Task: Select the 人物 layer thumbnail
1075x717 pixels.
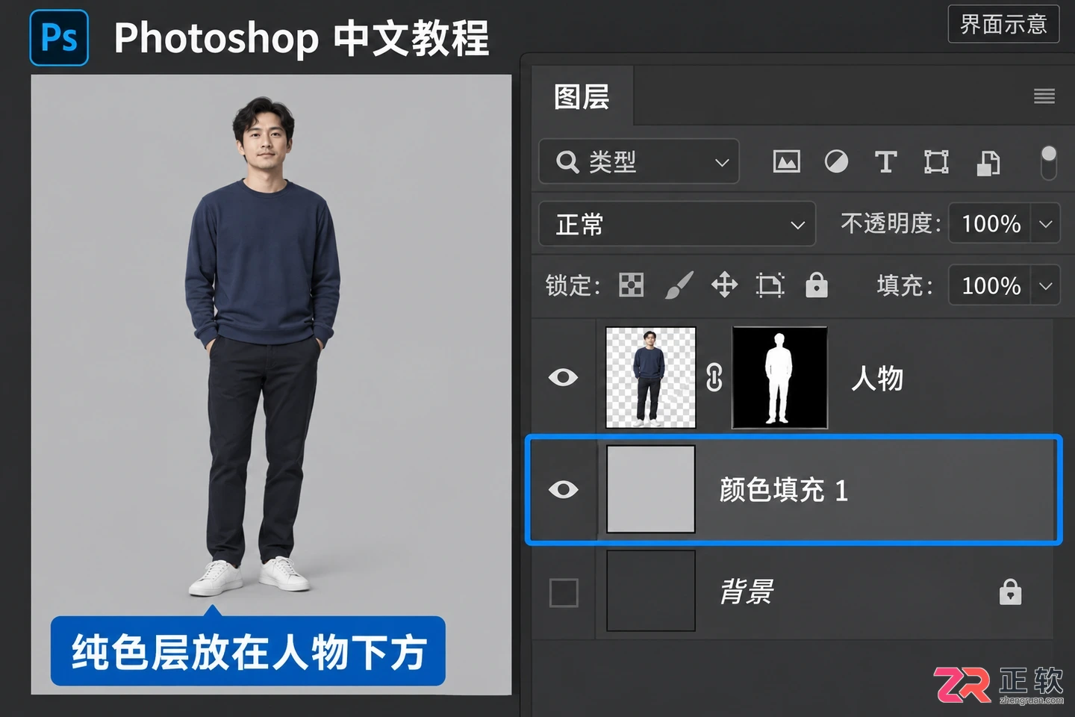Action: 651,377
